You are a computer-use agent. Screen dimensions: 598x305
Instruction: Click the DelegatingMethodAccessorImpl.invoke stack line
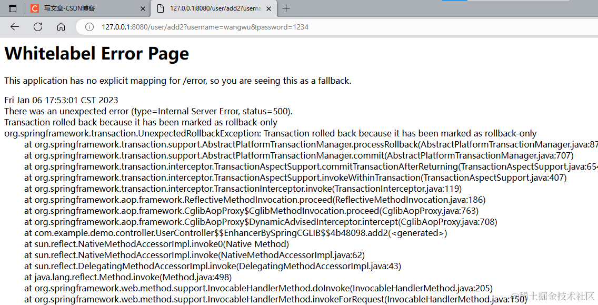213,266
